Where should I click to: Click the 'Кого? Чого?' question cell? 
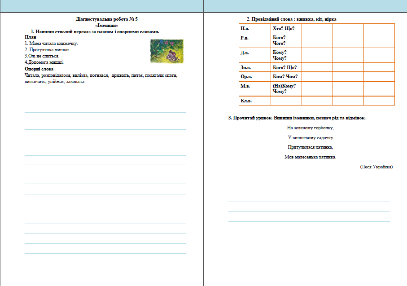point(286,40)
